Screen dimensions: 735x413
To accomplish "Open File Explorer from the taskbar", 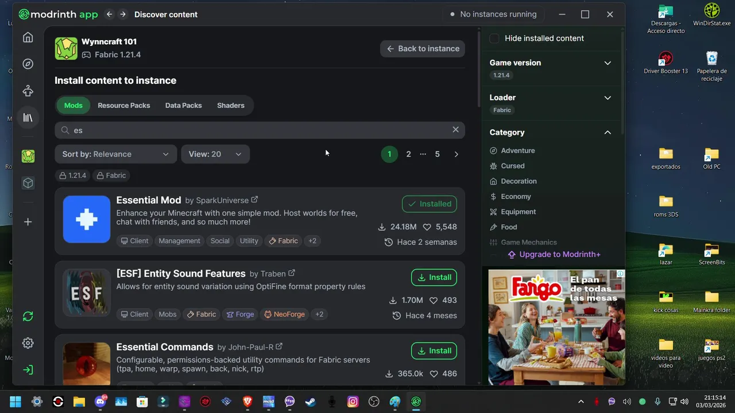I will click(x=79, y=402).
